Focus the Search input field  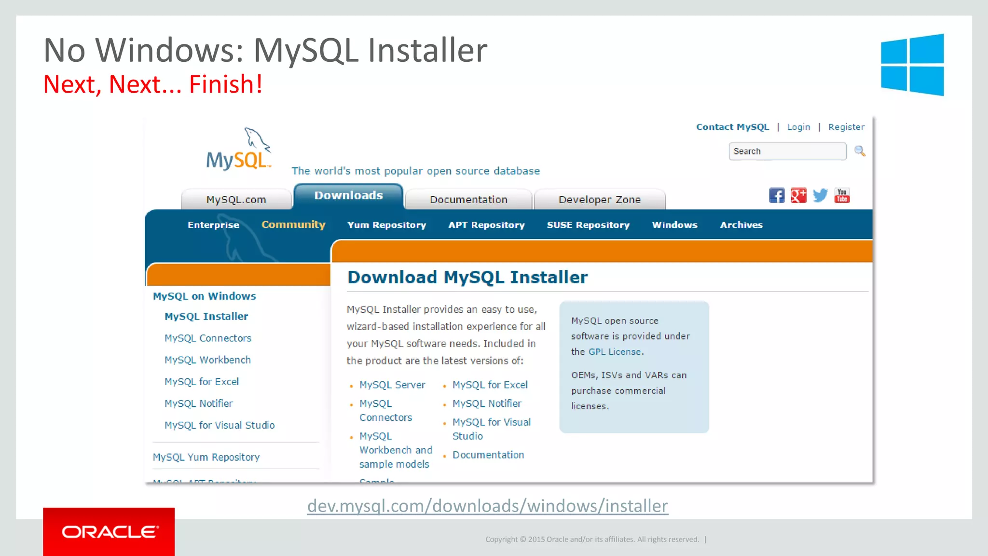pos(787,152)
